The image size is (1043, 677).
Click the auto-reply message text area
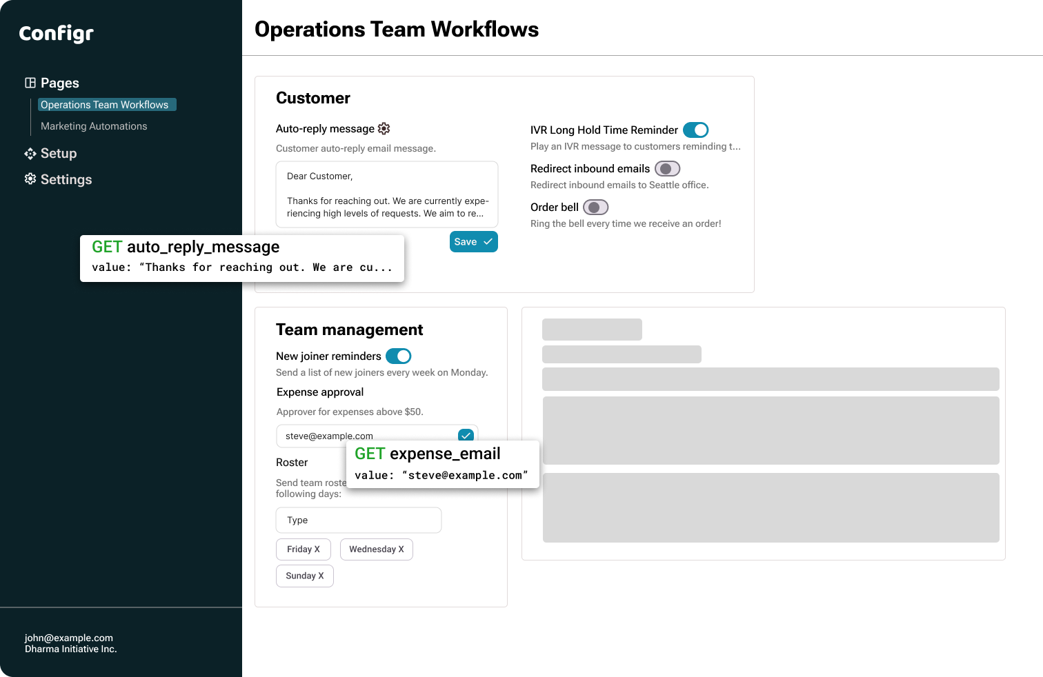387,194
